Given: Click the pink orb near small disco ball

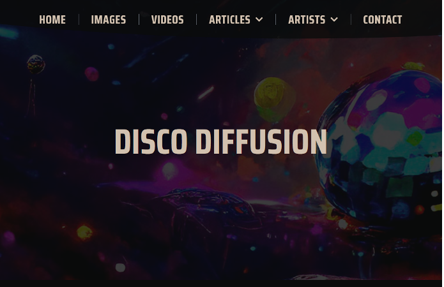Looking at the screenshot, I should pyautogui.click(x=92, y=74).
